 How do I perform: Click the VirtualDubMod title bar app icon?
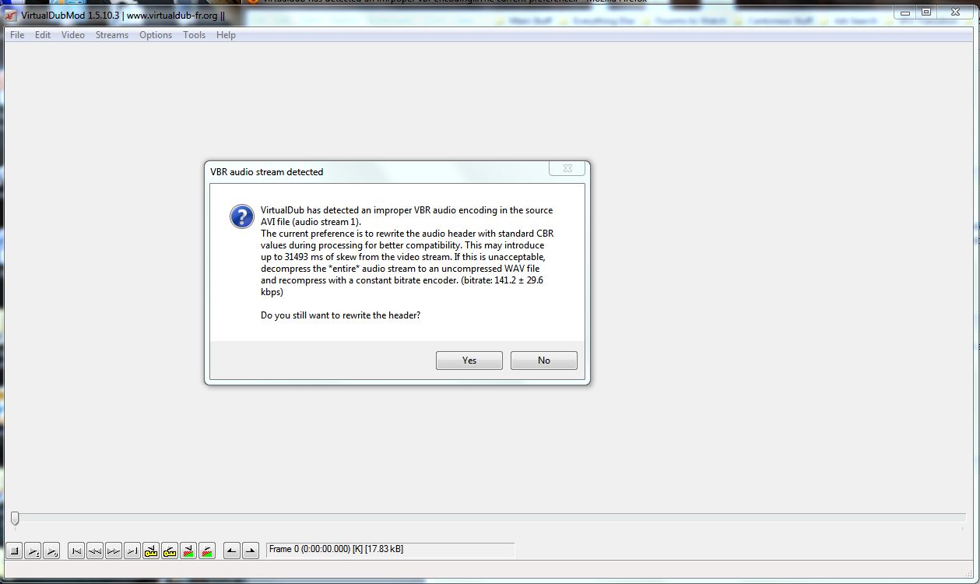click(10, 16)
